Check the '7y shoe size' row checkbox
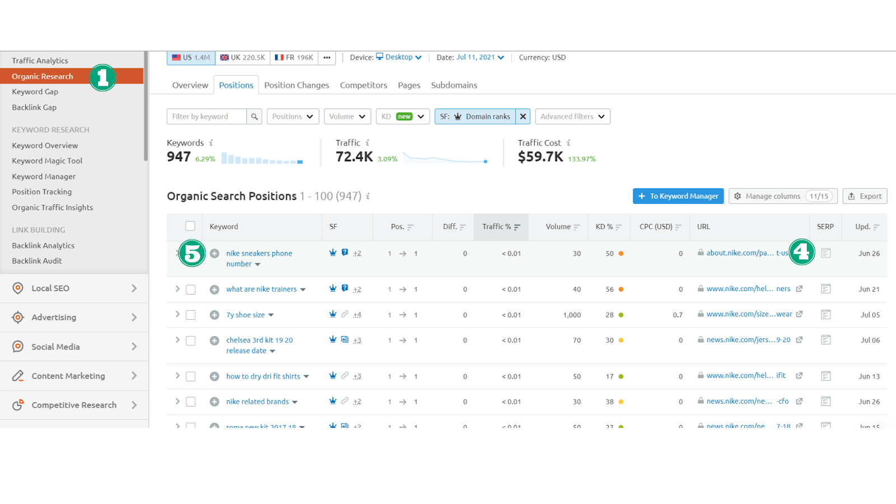This screenshot has height=504, width=896. click(x=190, y=315)
